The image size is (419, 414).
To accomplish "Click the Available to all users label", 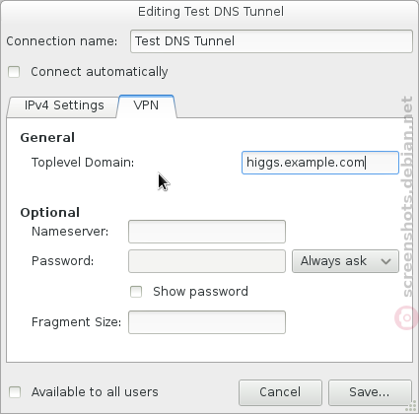I will pyautogui.click(x=95, y=392).
